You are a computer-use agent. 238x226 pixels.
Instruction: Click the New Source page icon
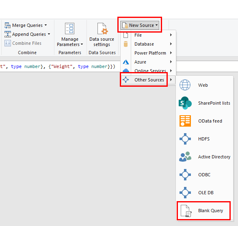pos(125,25)
